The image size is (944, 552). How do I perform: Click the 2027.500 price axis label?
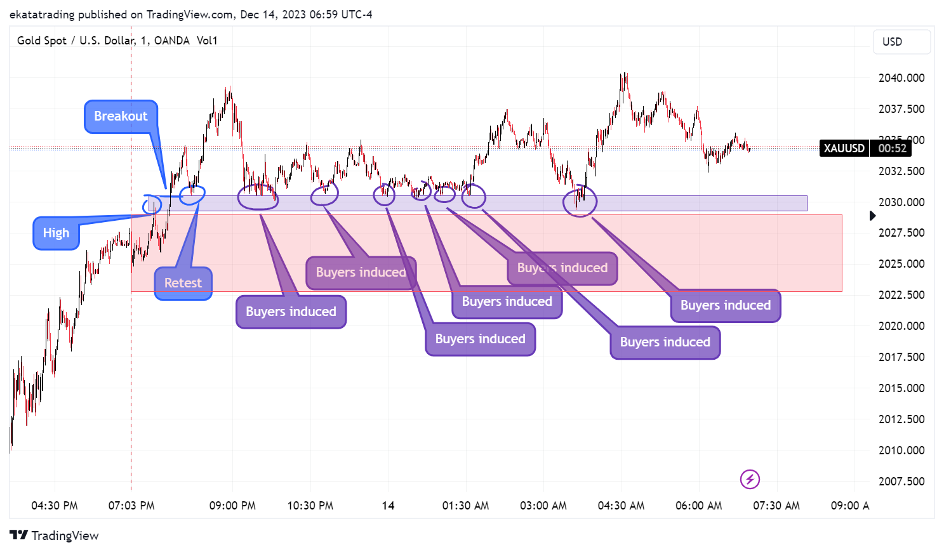901,233
